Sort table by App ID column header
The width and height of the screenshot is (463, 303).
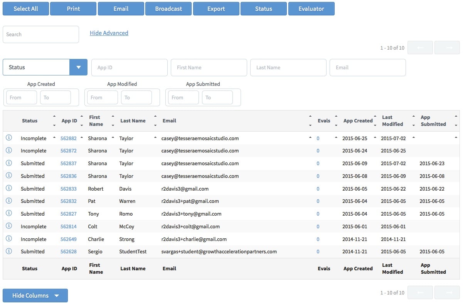(69, 121)
